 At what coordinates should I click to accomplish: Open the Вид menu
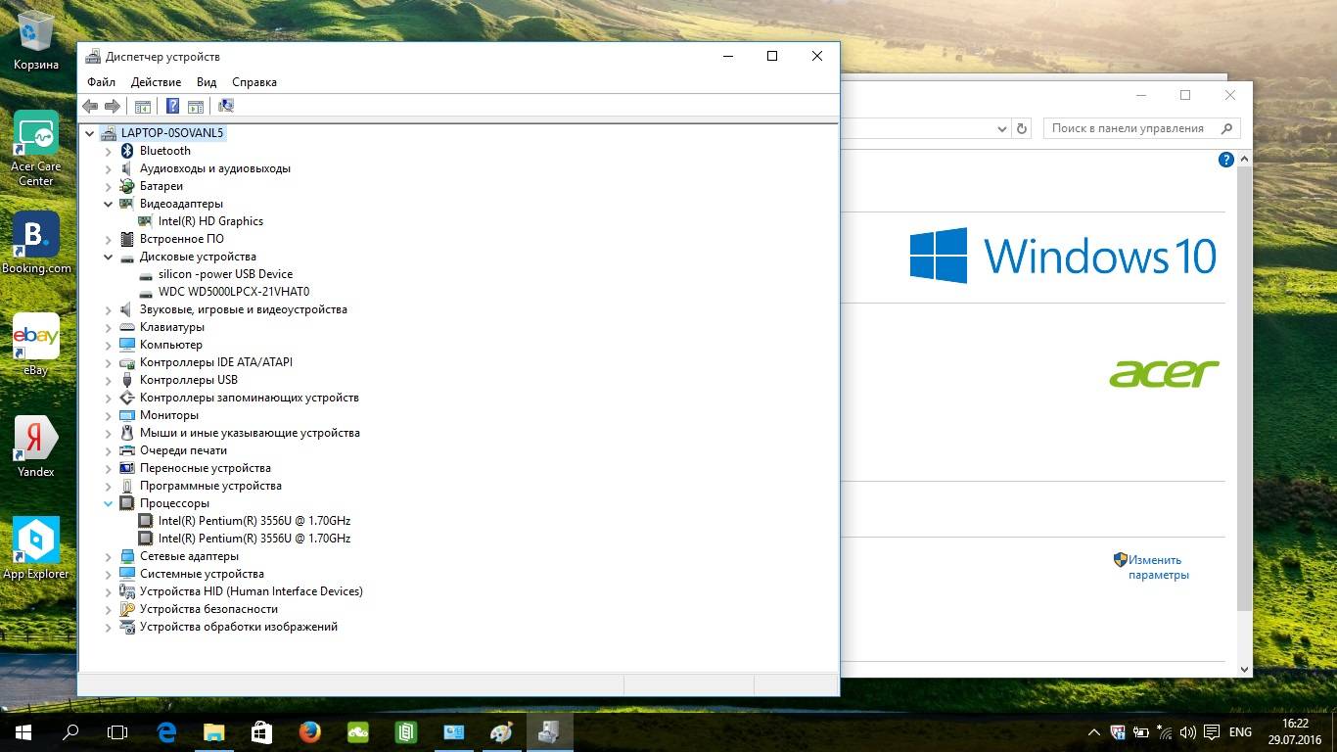[207, 82]
